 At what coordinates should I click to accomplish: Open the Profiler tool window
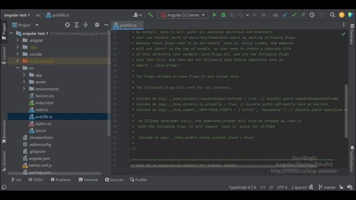point(139,180)
